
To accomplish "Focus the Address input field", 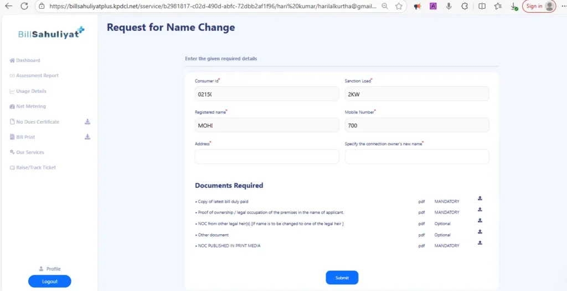I will [x=267, y=157].
